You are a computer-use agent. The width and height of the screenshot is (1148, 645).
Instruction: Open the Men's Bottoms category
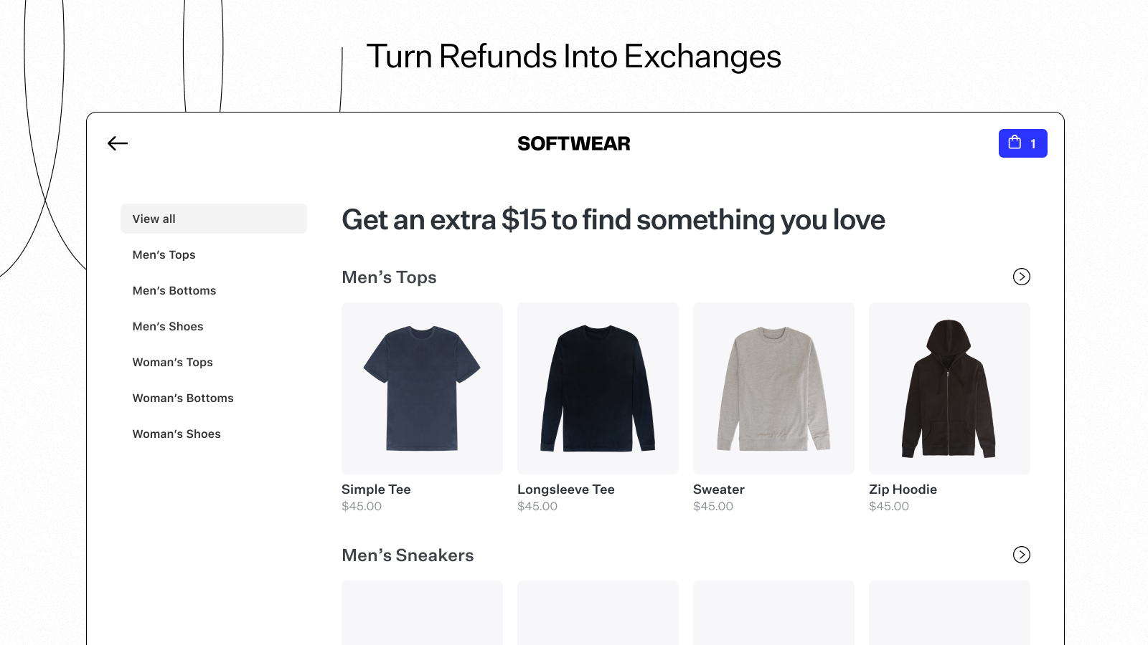(x=174, y=290)
